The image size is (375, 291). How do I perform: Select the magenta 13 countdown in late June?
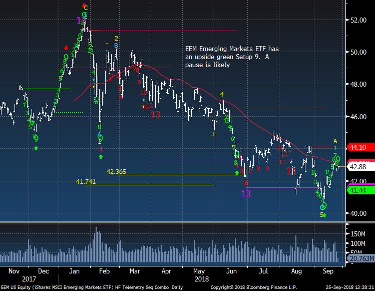[x=246, y=193]
